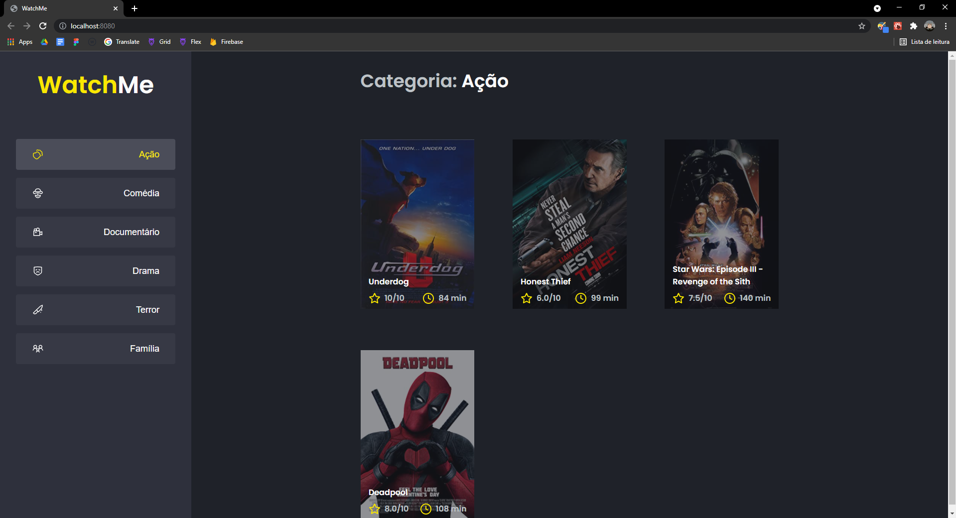Click the 'Honest Thief' title text

tap(546, 281)
